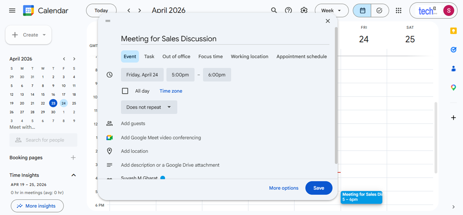Switch to Calendar view icon

pos(362,10)
